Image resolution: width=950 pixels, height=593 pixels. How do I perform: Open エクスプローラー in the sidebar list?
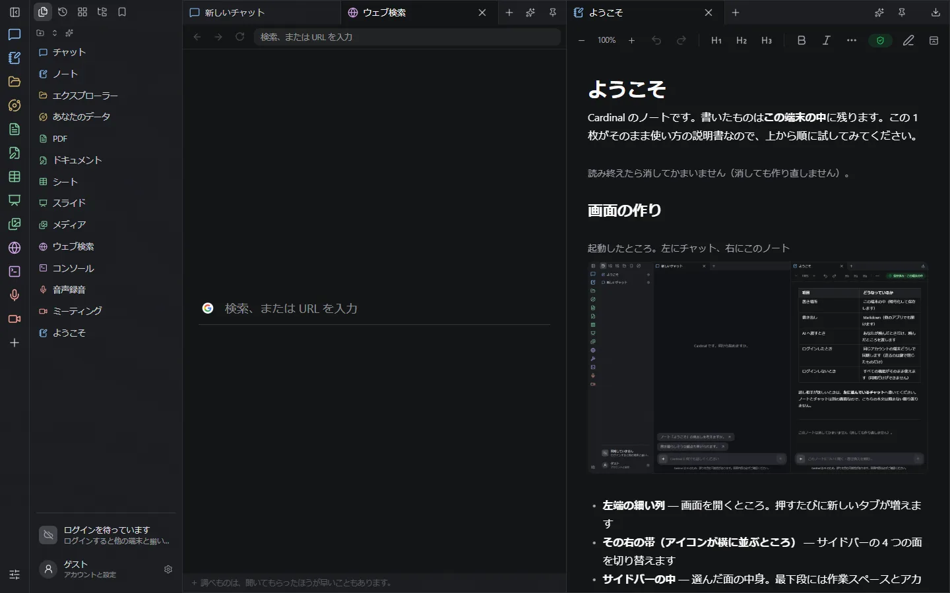point(106,96)
